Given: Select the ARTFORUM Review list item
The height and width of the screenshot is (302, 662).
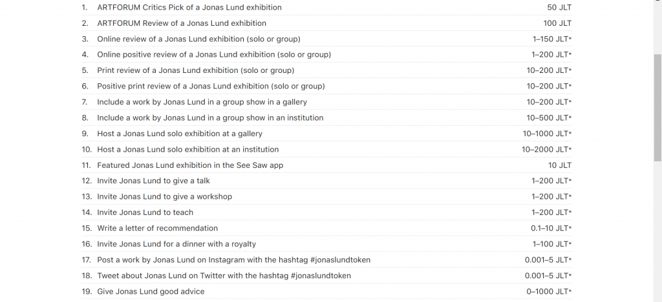Looking at the screenshot, I should coord(326,23).
